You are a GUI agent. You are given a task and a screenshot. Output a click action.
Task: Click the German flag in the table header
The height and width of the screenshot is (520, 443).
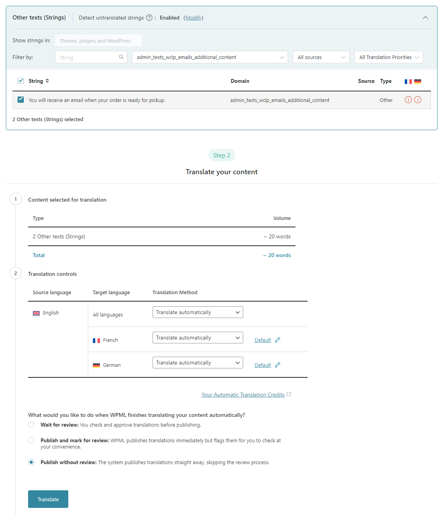point(418,81)
